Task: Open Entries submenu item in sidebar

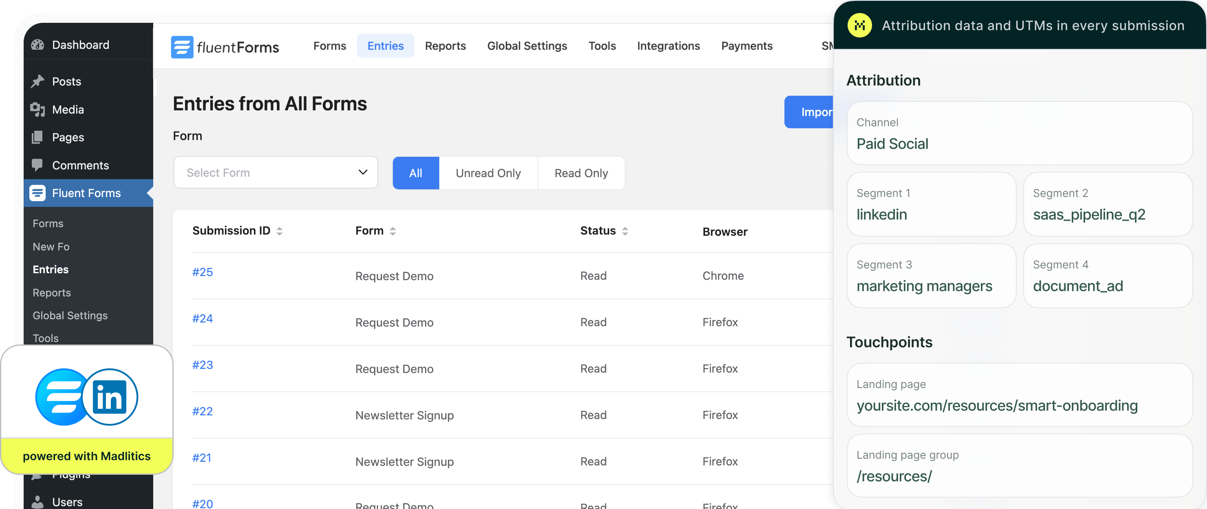Action: [50, 269]
